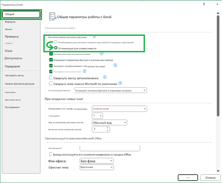
Task: Click the OK confirm button beside Отмена
Action: [x=188, y=178]
